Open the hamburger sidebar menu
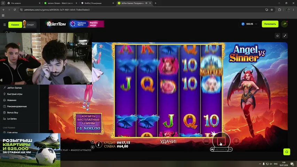Screen dimensions: 297x167 (5, 25)
